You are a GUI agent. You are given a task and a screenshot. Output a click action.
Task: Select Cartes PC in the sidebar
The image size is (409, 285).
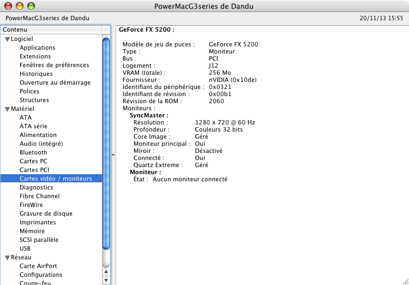33,161
